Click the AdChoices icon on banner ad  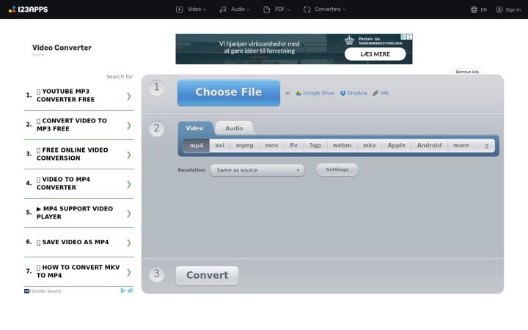coord(403,37)
